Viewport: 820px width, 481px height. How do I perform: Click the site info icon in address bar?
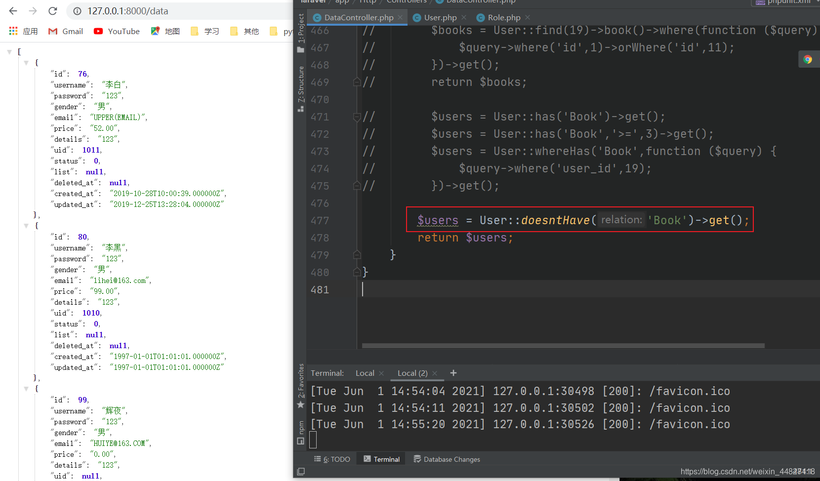[77, 11]
